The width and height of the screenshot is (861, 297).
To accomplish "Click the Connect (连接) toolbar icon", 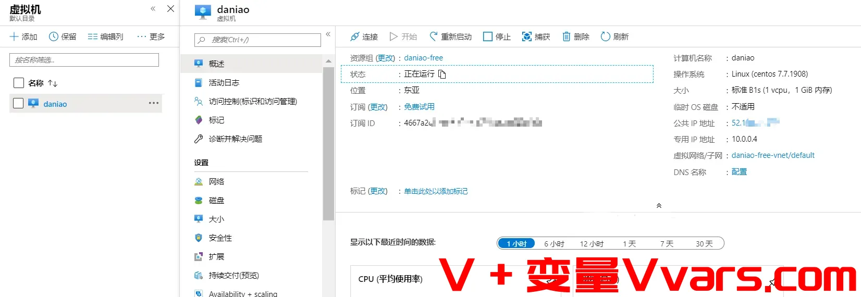I will pos(355,36).
